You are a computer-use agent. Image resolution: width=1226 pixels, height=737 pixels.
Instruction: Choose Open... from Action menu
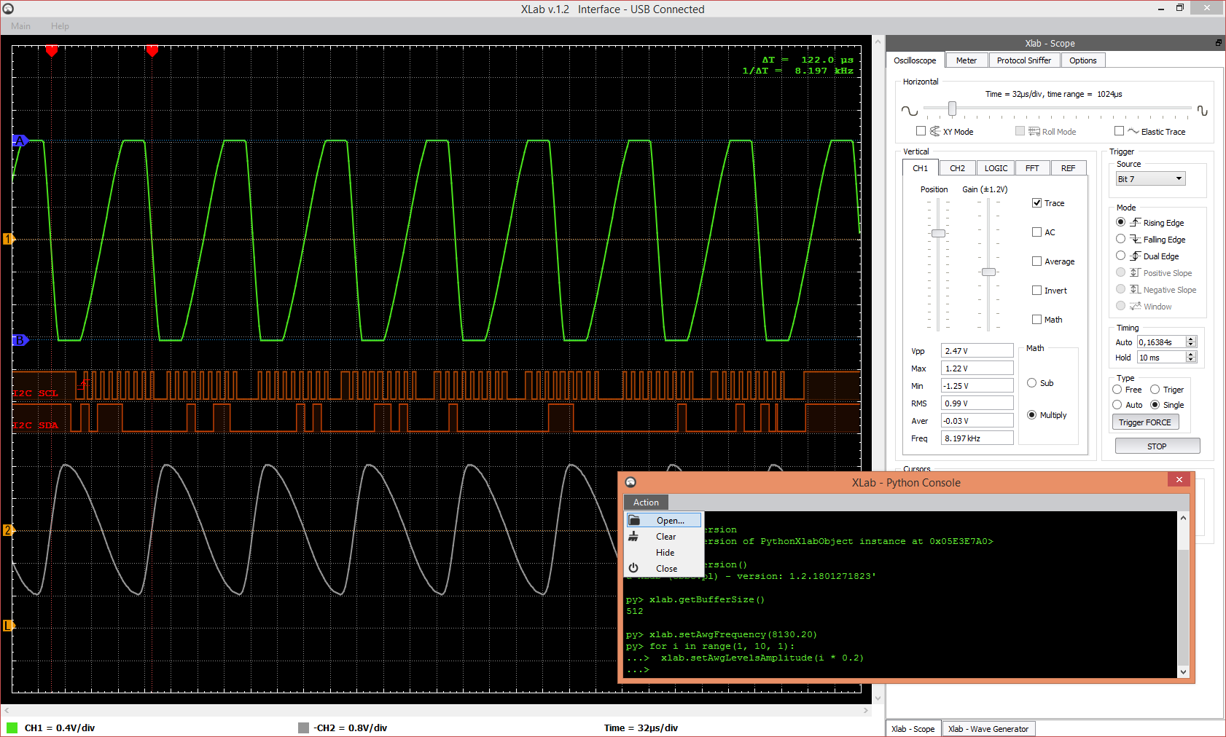pyautogui.click(x=664, y=520)
